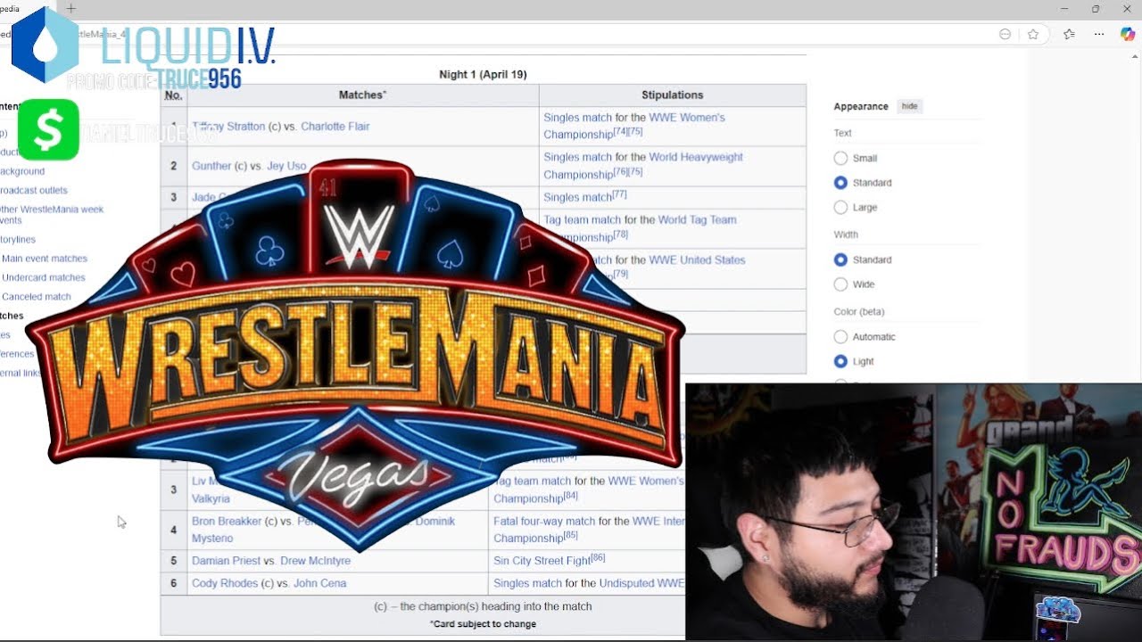Open Other WrestleMania week events section

click(52, 215)
